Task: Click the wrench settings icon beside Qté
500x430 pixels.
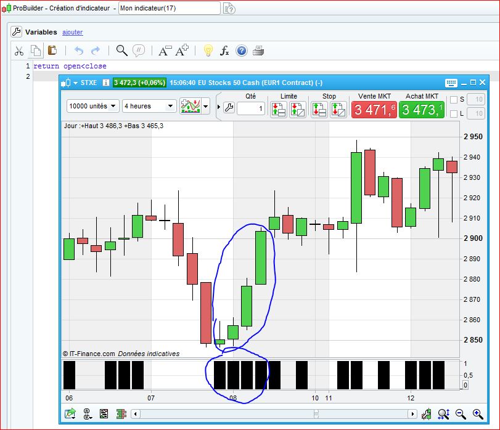Action: point(229,108)
